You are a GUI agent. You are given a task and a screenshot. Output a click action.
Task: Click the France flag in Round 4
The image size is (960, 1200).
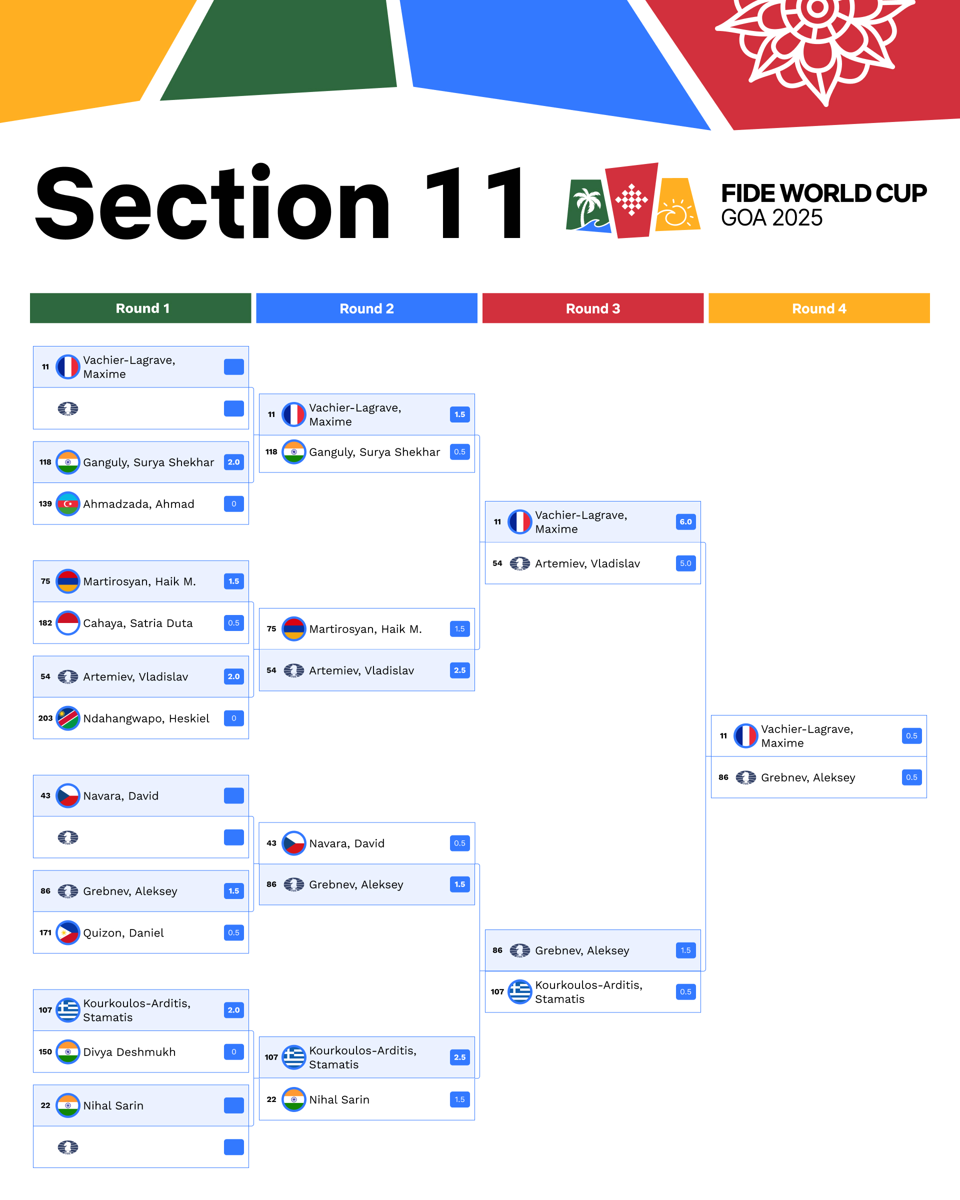coord(745,736)
